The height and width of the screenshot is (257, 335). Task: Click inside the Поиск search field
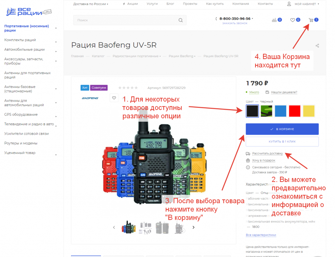coord(126,20)
